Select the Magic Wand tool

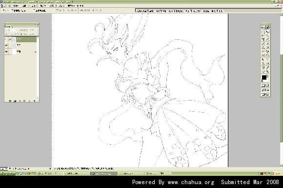(267, 35)
